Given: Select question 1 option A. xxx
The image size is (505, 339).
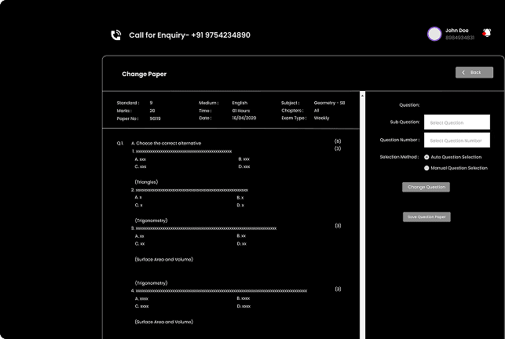Looking at the screenshot, I should [x=141, y=159].
